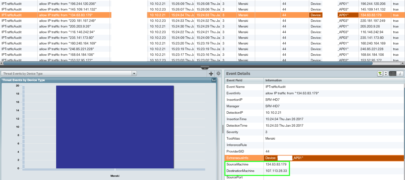Viewport: 405px width, 180px height.
Task: Click the Event Details panel title
Action: coord(238,74)
